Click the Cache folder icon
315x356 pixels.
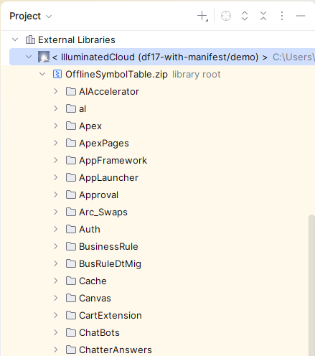point(71,281)
